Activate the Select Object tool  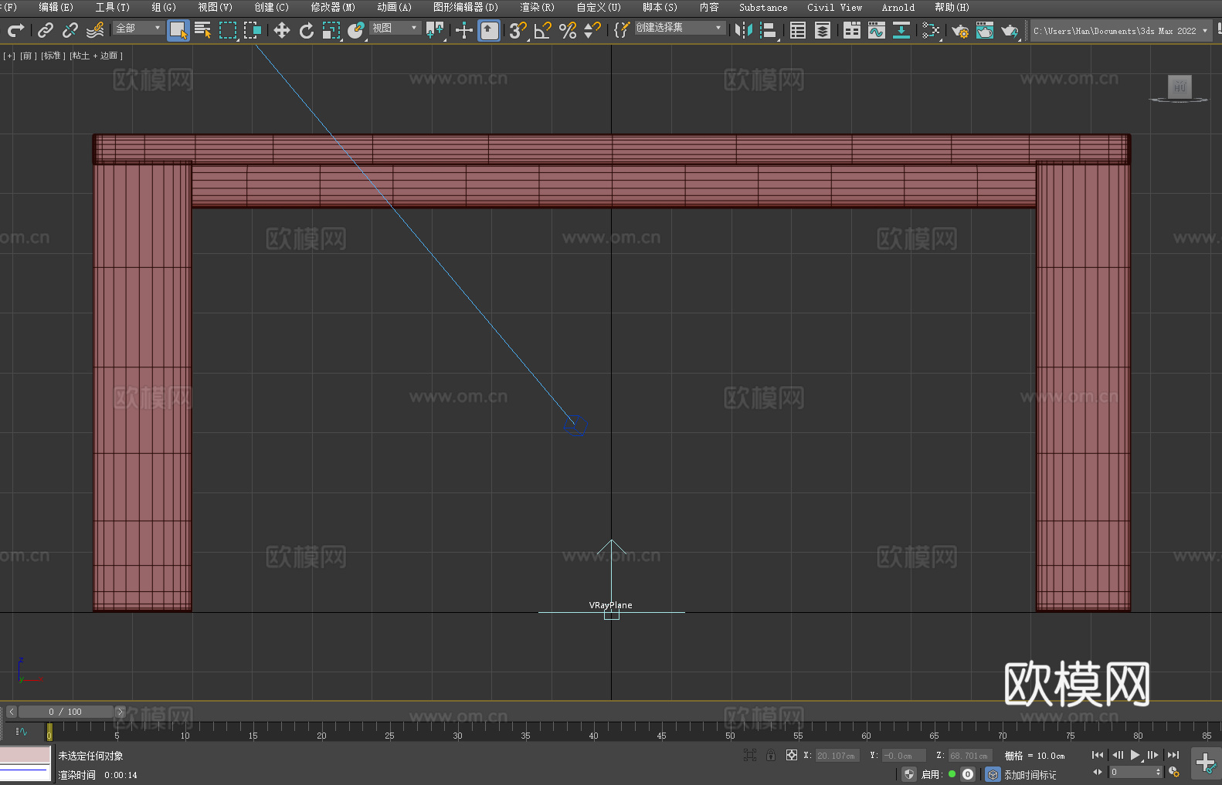(178, 30)
